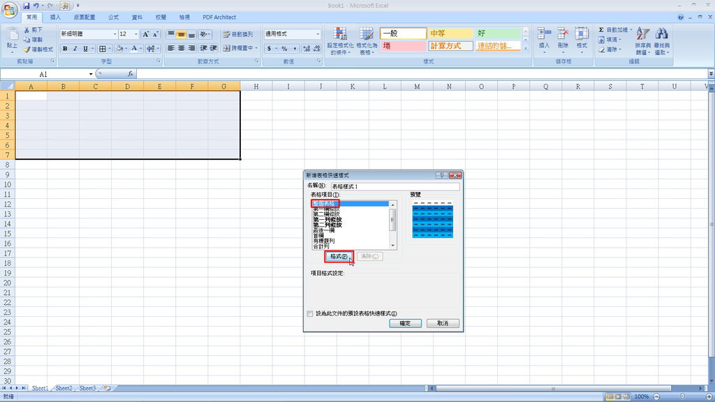Toggle Center text alignment
This screenshot has width=715, height=402.
coord(182,48)
